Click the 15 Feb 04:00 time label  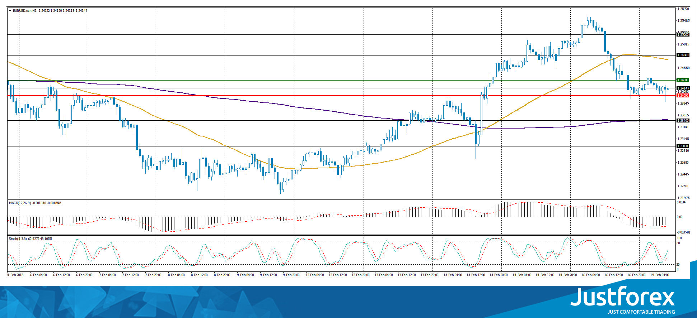(x=521, y=275)
